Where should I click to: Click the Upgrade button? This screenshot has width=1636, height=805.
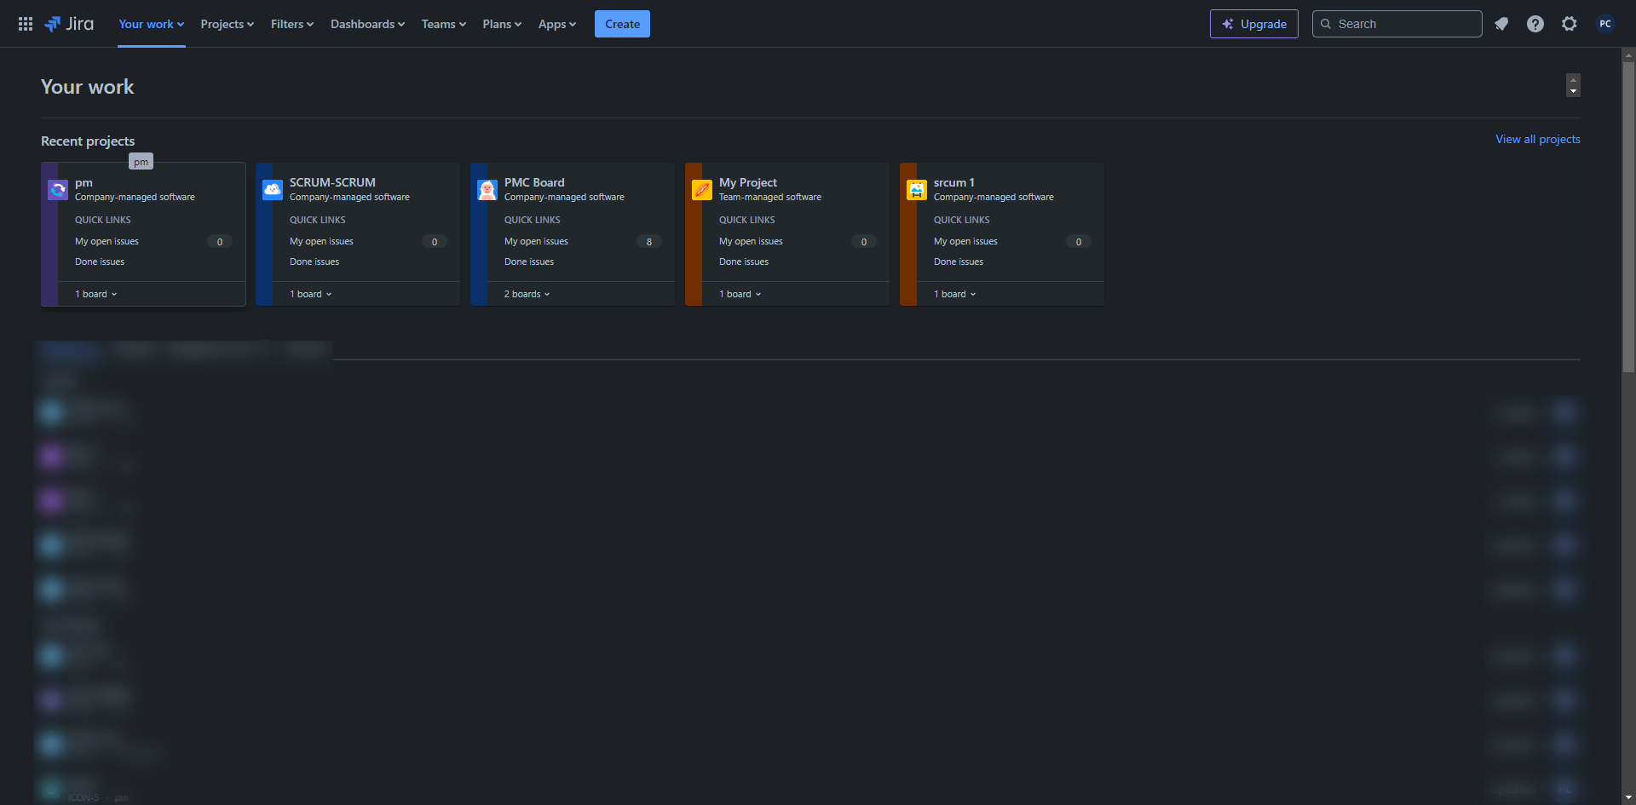(1254, 24)
